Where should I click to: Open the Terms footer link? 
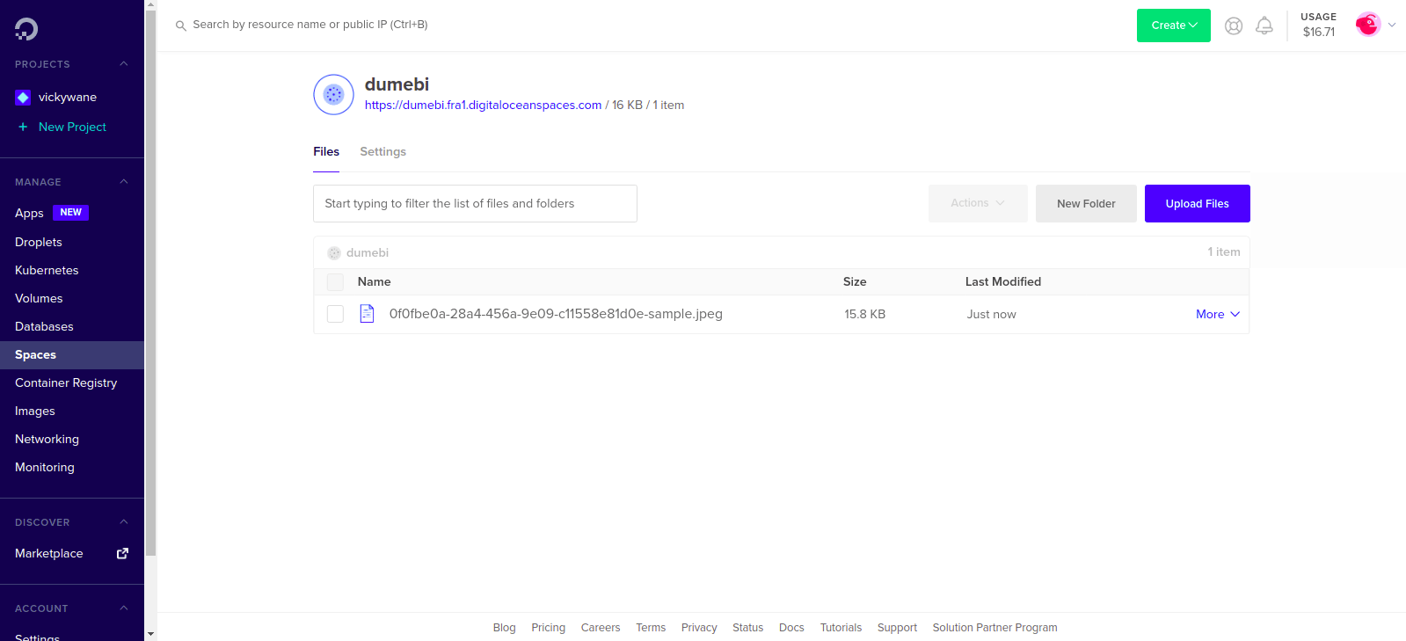(651, 628)
